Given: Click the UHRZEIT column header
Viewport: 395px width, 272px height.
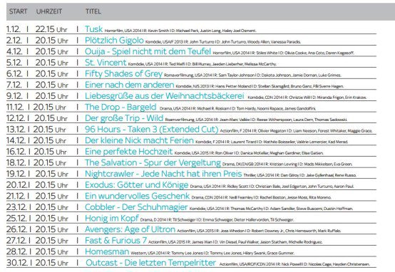Looking at the screenshot, I should pos(49,11).
